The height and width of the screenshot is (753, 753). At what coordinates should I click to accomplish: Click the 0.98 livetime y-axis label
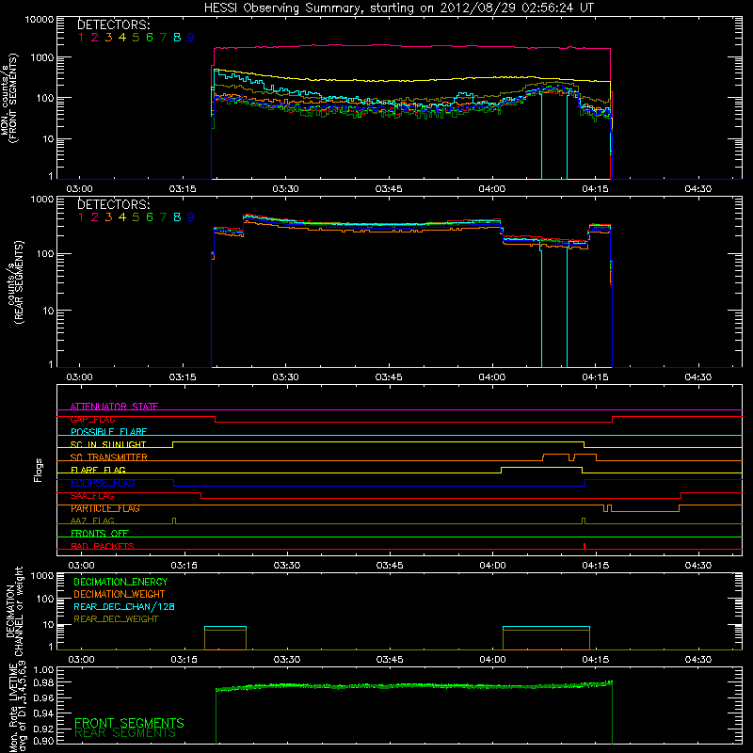pos(43,682)
